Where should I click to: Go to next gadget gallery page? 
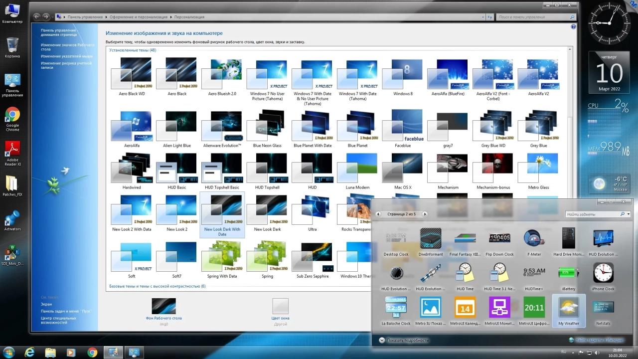(x=425, y=214)
